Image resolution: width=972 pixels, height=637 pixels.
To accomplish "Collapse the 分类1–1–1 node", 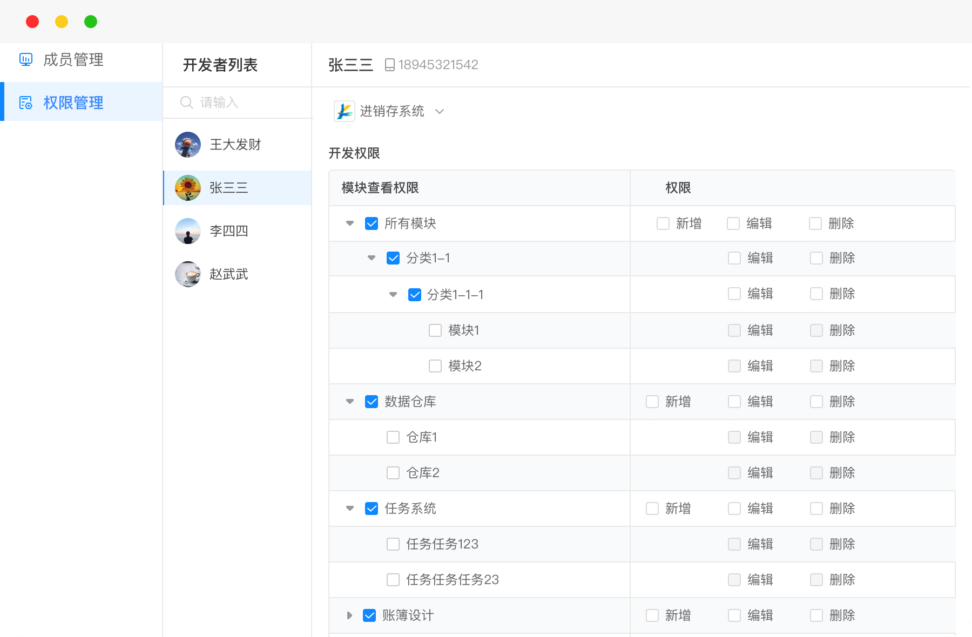I will (393, 295).
